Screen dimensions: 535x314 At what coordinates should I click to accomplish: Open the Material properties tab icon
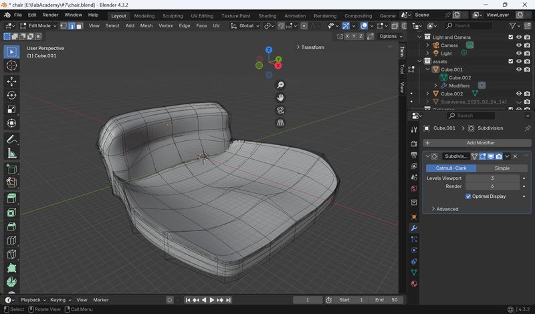pyautogui.click(x=414, y=284)
